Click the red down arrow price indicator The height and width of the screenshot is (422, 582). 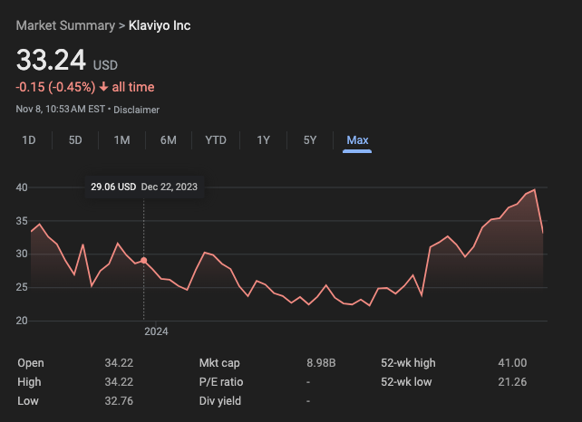pos(103,88)
